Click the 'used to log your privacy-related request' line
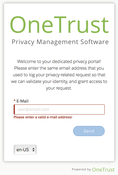118x175 pixels. click(59, 75)
